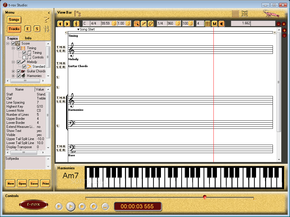Click the stop playback button
Viewport: 290px width, 217px height.
[82, 207]
